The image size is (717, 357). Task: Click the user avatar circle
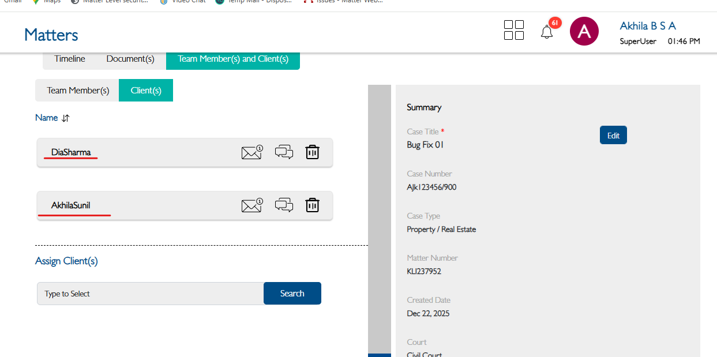click(x=584, y=31)
